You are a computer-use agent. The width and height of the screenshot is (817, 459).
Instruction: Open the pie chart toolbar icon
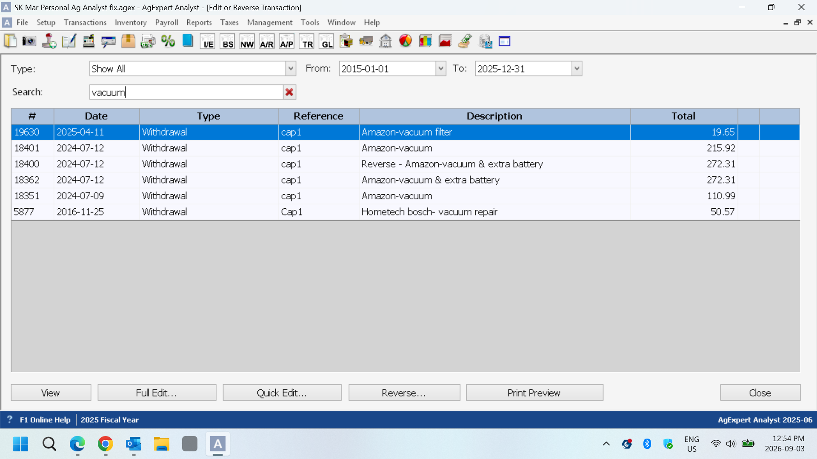coord(406,41)
